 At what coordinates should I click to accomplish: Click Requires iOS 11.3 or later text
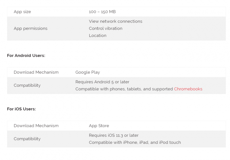114,135
